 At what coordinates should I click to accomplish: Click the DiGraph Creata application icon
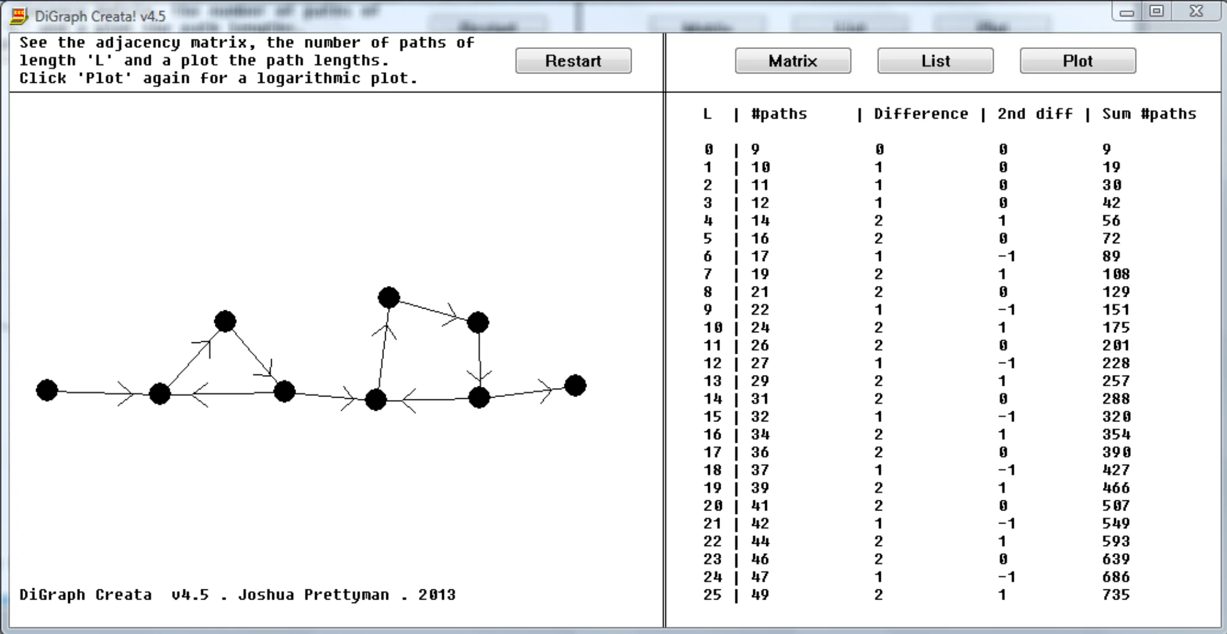(18, 16)
